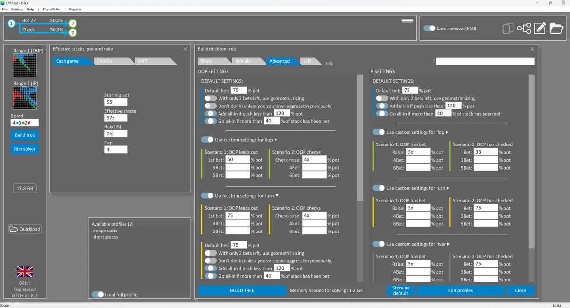Viewport: 570px width, 308px height.
Task: Click the BUILD TREE button
Action: [x=242, y=290]
